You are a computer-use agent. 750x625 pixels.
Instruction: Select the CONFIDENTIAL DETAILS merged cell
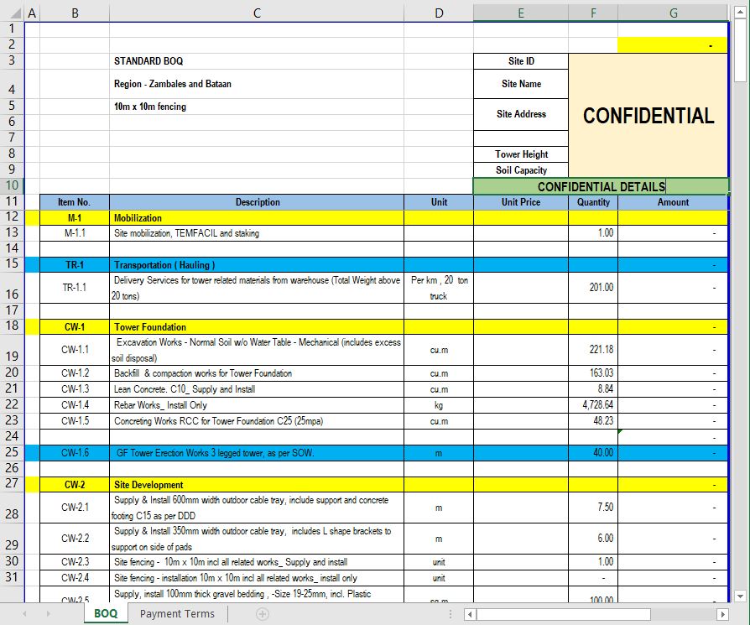[x=602, y=186]
